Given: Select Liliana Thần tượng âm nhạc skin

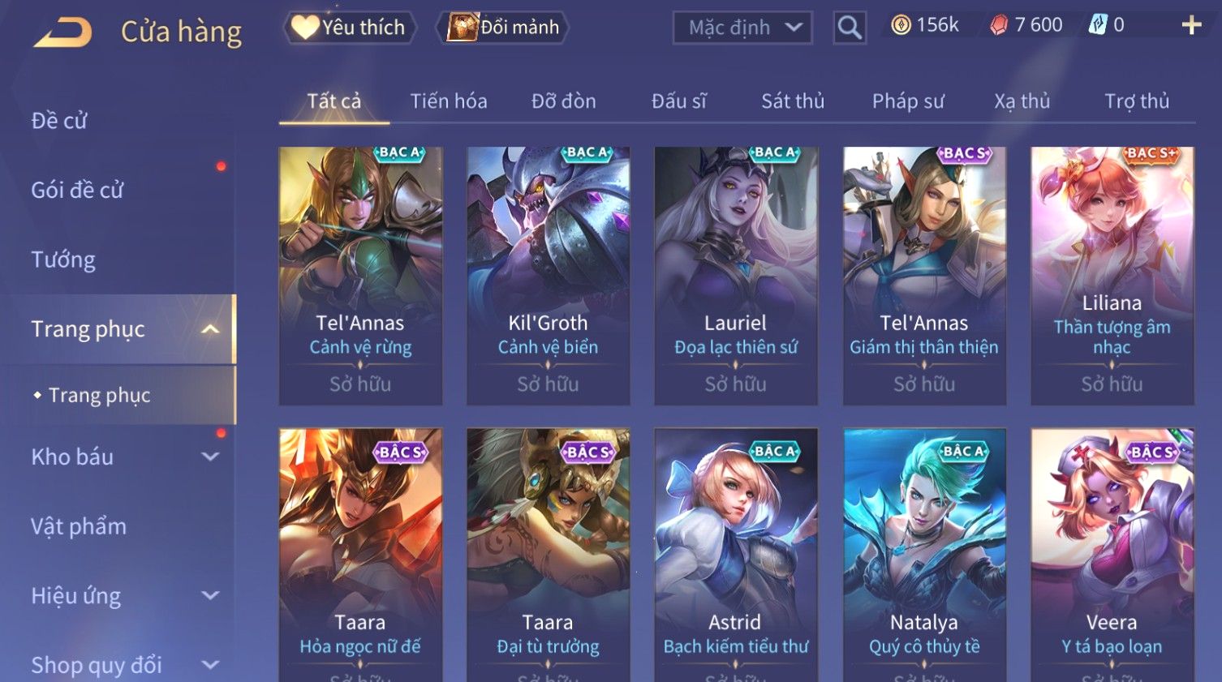Looking at the screenshot, I should (1112, 276).
